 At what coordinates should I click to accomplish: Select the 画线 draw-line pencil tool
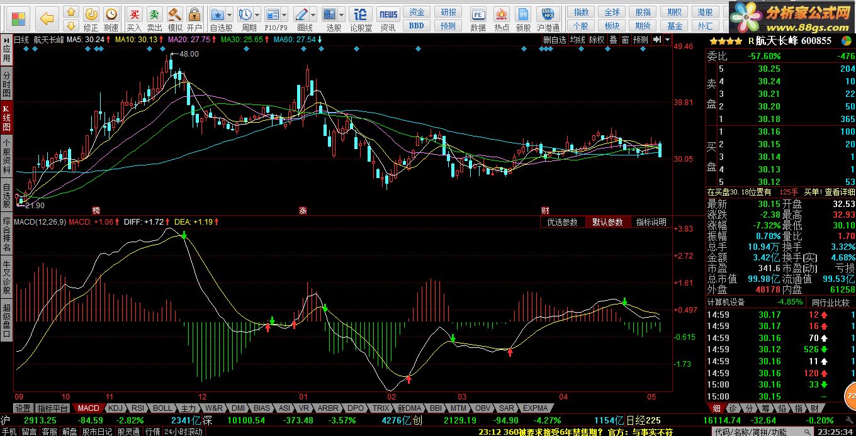tap(303, 19)
